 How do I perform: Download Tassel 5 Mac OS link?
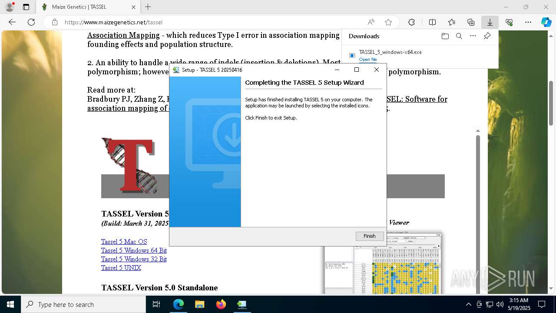tap(124, 242)
